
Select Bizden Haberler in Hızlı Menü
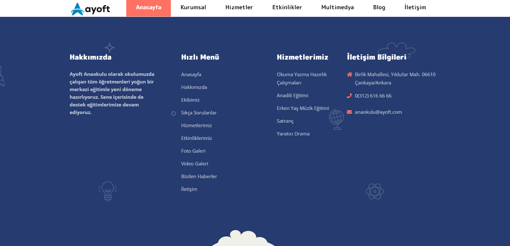pos(199,177)
